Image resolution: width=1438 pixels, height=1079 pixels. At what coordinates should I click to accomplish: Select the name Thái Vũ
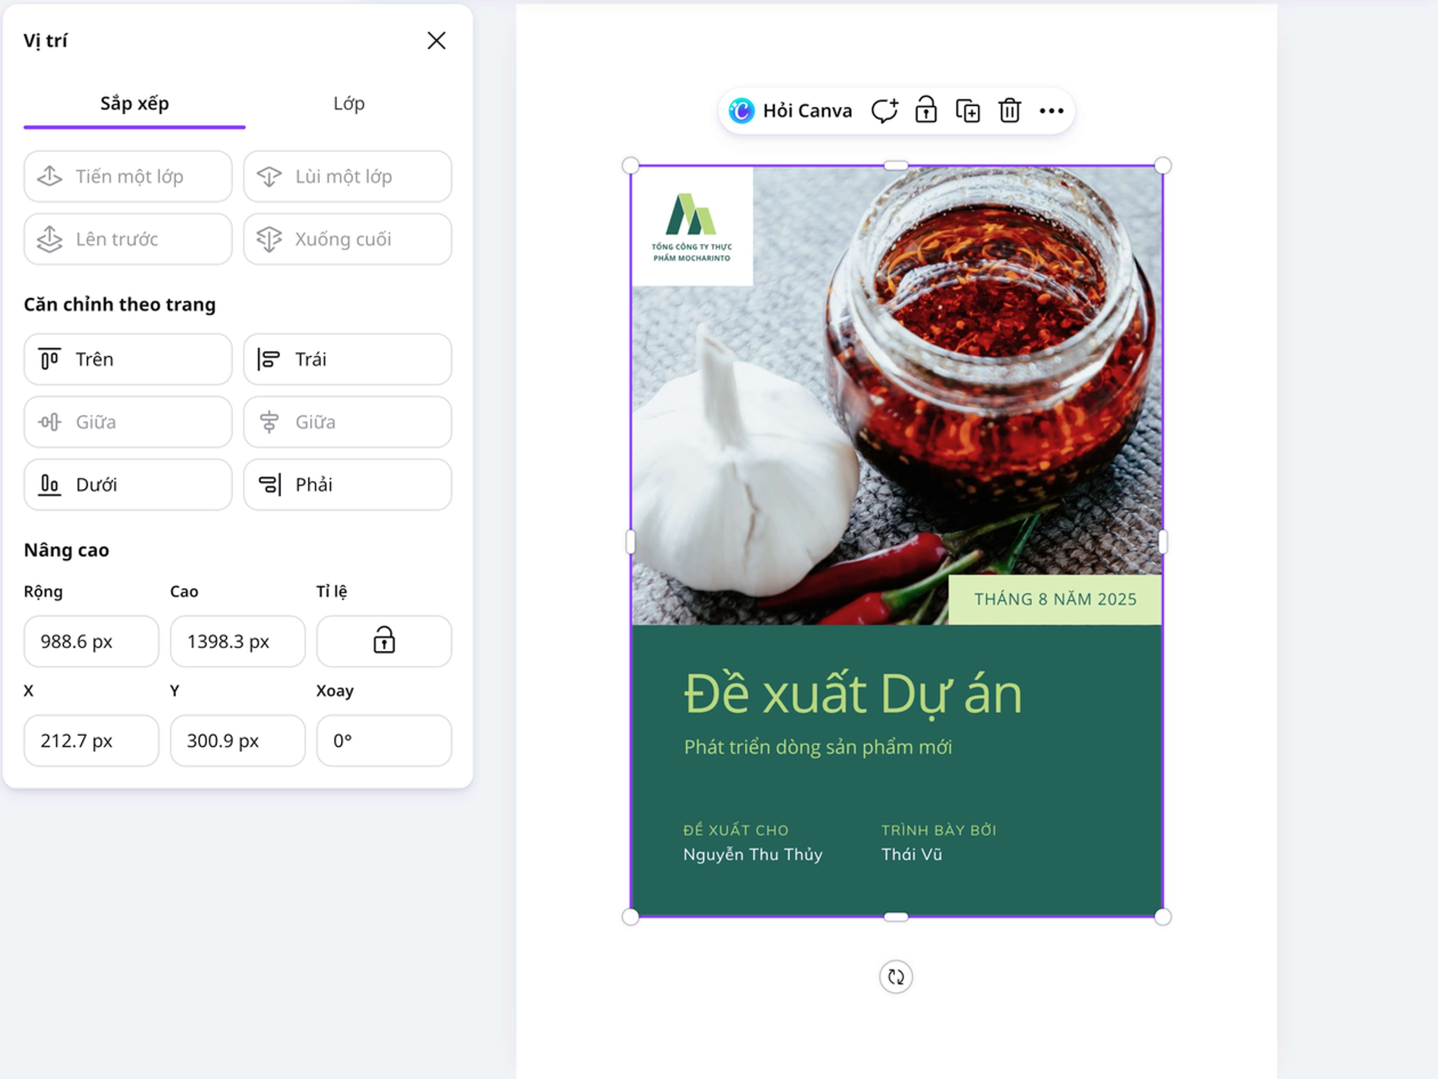(x=912, y=855)
